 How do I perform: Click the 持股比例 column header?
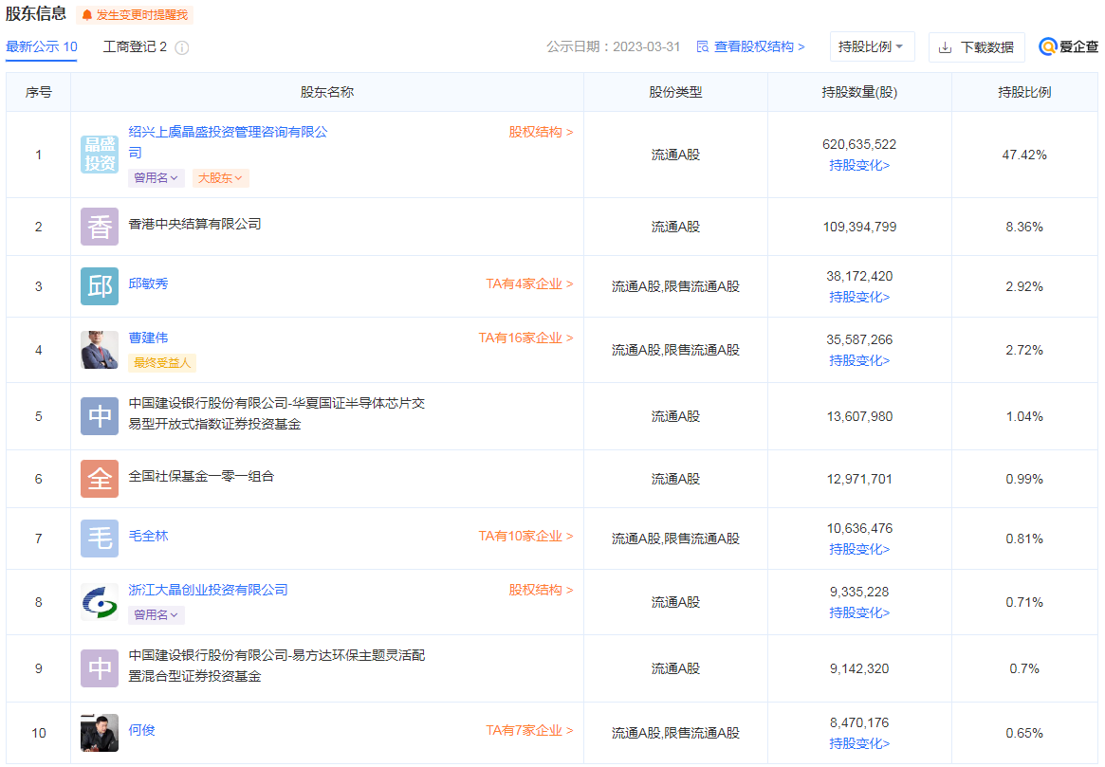[1024, 92]
